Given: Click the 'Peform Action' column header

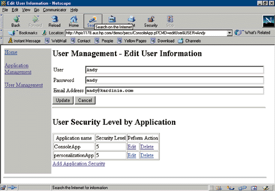Looking at the screenshot, I should (x=143, y=138).
